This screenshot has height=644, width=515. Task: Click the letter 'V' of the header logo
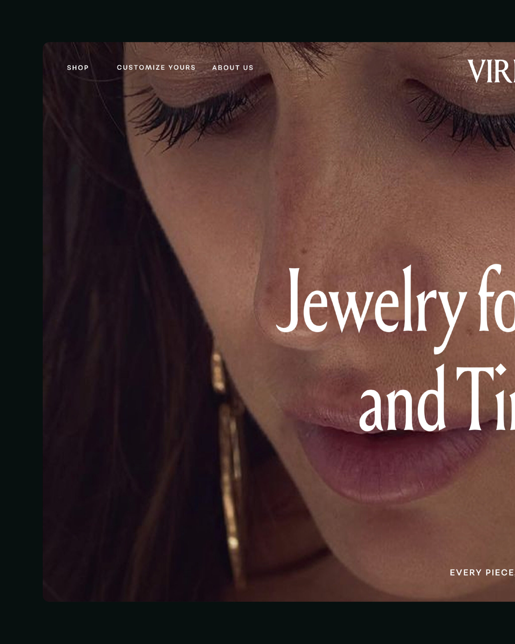coord(477,71)
